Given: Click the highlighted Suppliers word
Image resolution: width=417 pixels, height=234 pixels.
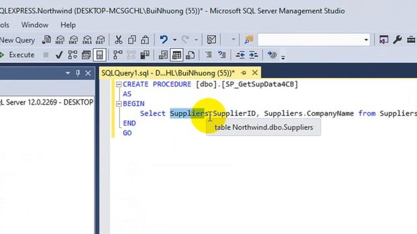Looking at the screenshot, I should 187,114.
